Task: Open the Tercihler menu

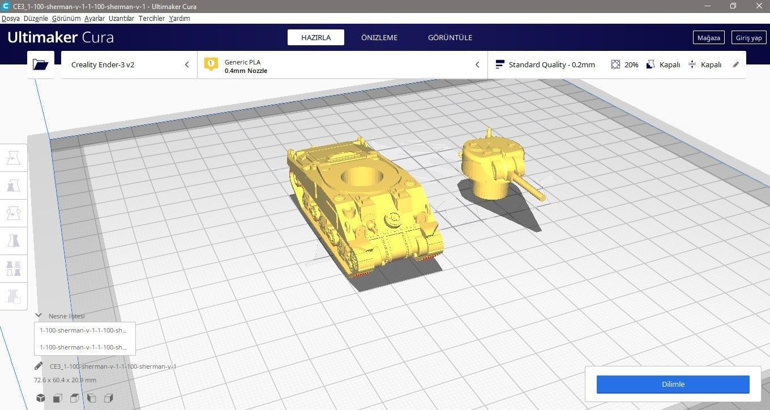Action: (x=152, y=19)
